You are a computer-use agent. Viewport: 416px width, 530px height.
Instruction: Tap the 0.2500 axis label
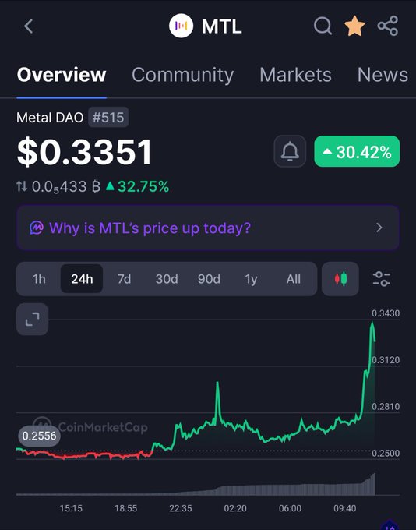click(386, 453)
